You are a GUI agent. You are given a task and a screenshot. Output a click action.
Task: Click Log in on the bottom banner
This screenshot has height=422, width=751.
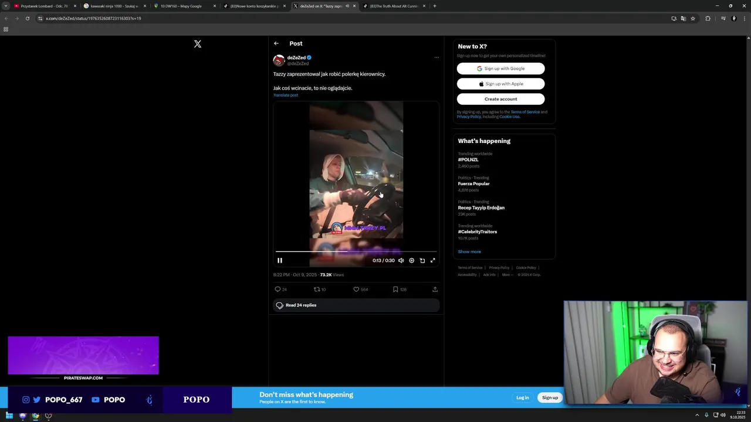(x=522, y=397)
